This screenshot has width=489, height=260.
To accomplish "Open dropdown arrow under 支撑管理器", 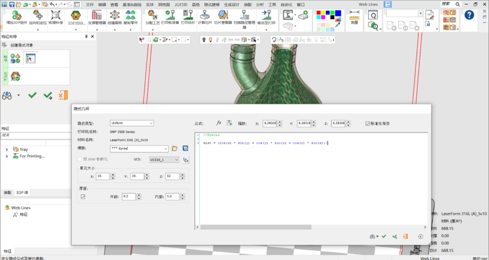I will [x=97, y=30].
